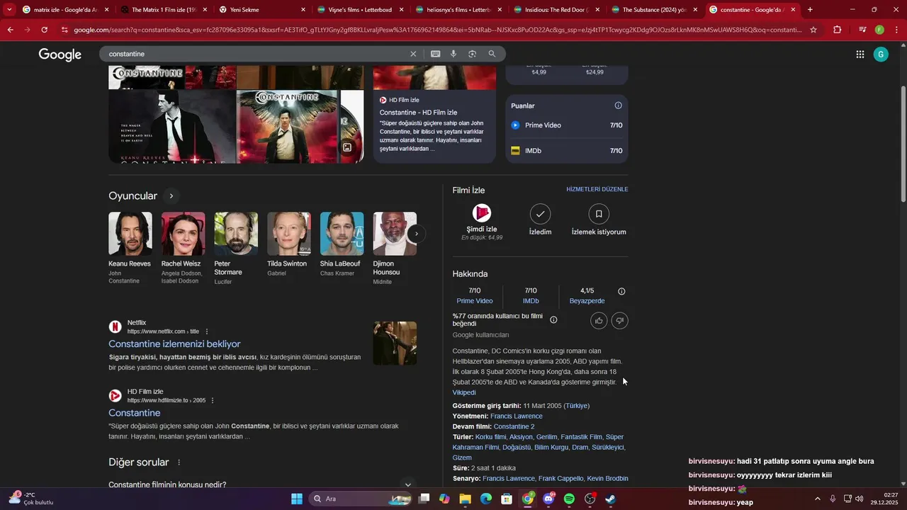Click the magnifier search button
The width and height of the screenshot is (907, 510).
pos(492,54)
